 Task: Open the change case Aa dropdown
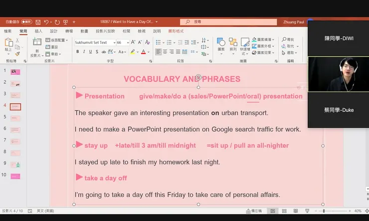pos(122,51)
